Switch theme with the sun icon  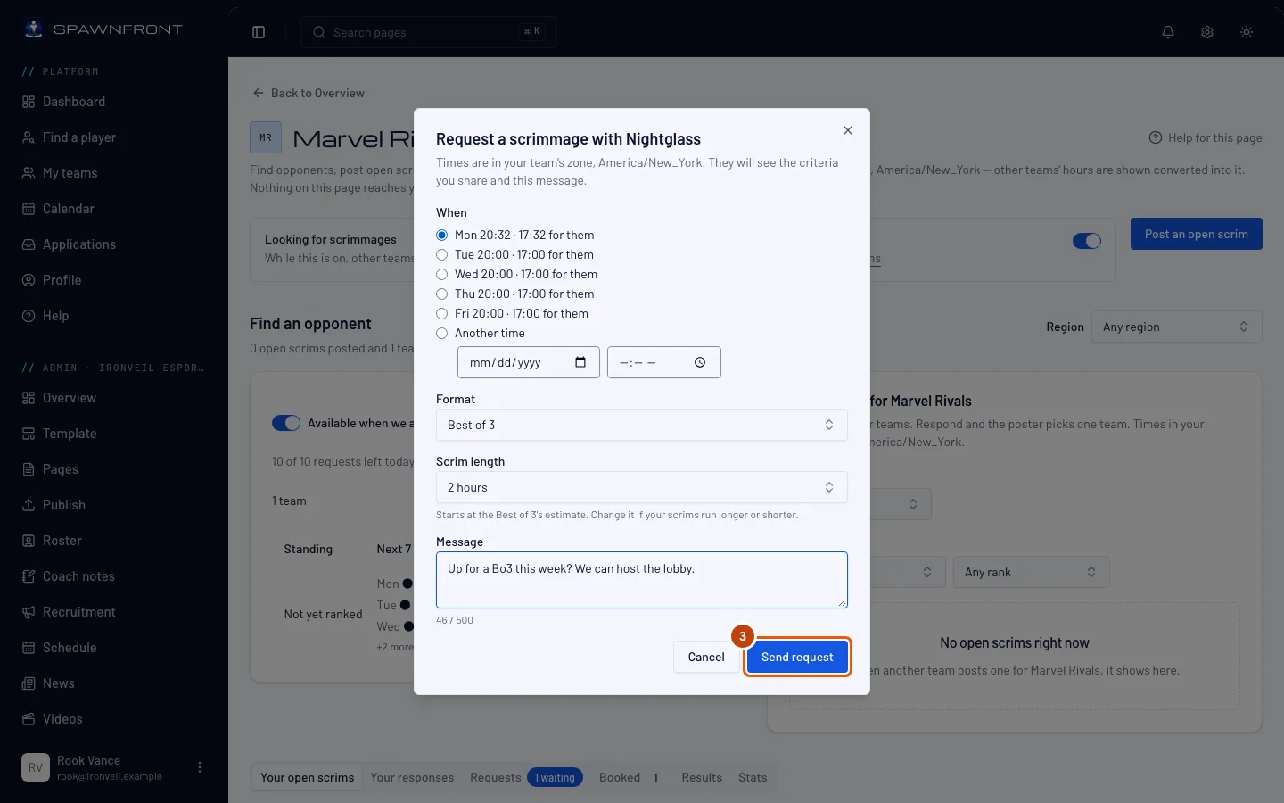[x=1247, y=32]
